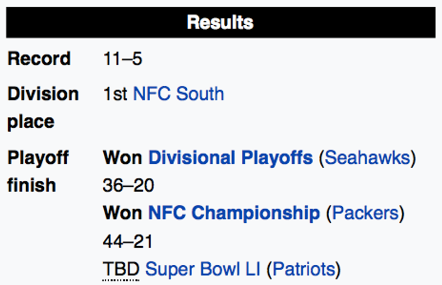
Task: Click the underlined TBD abbreviation
Action: tap(121, 269)
